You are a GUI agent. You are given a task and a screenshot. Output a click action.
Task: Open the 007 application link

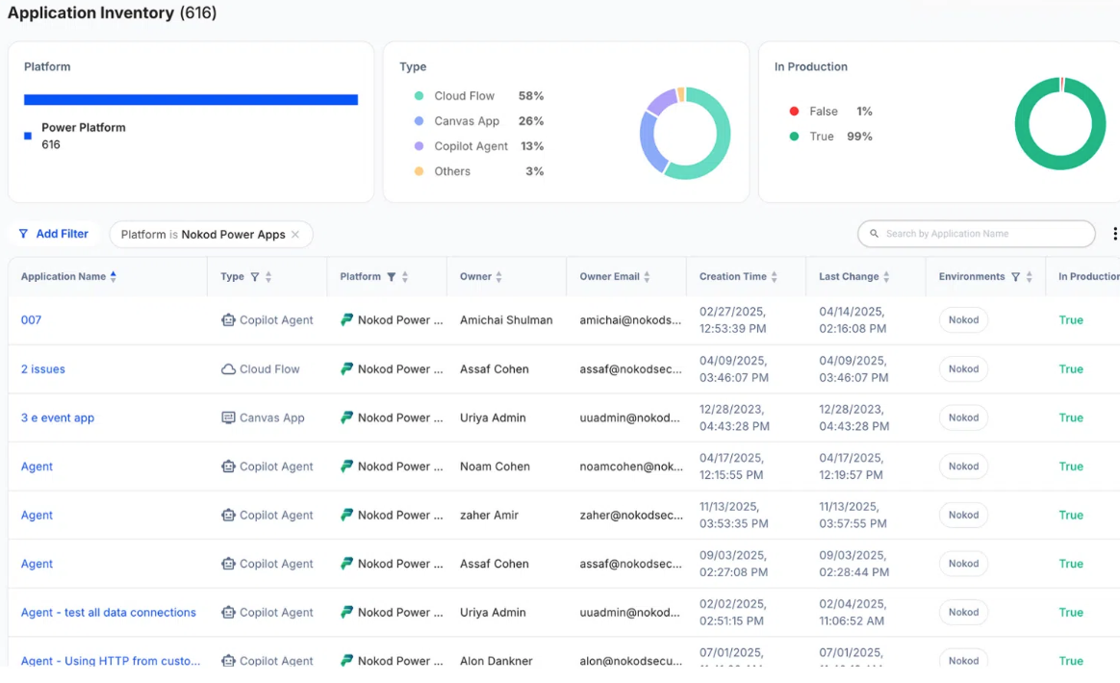point(31,320)
